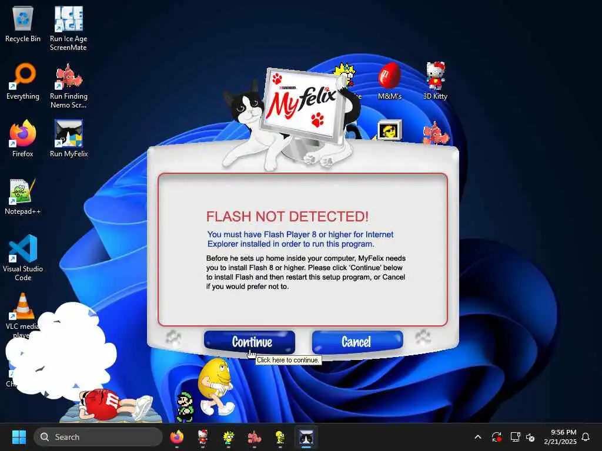Select Run Ice Age ScreenMate shortcut
Viewport: 602px width, 451px height.
click(x=68, y=28)
